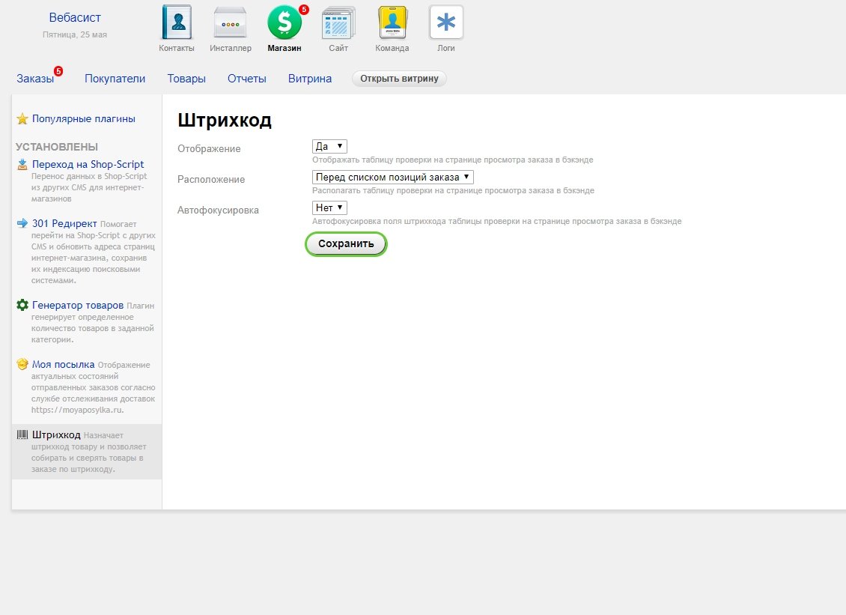Click the Команда label under its icon

pos(392,48)
